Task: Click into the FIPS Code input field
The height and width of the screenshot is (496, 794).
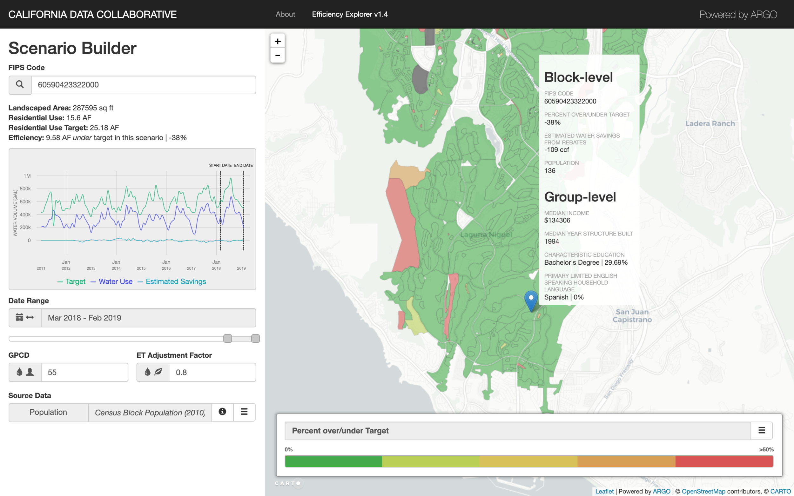Action: tap(143, 85)
